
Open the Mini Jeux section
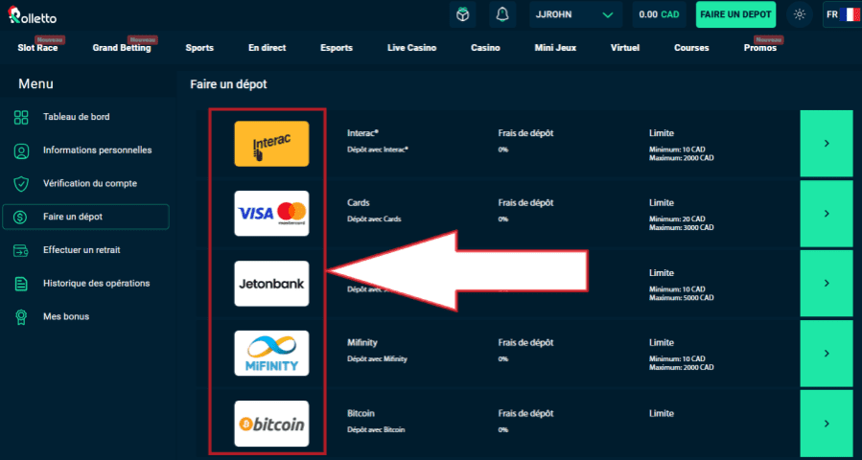coord(555,48)
